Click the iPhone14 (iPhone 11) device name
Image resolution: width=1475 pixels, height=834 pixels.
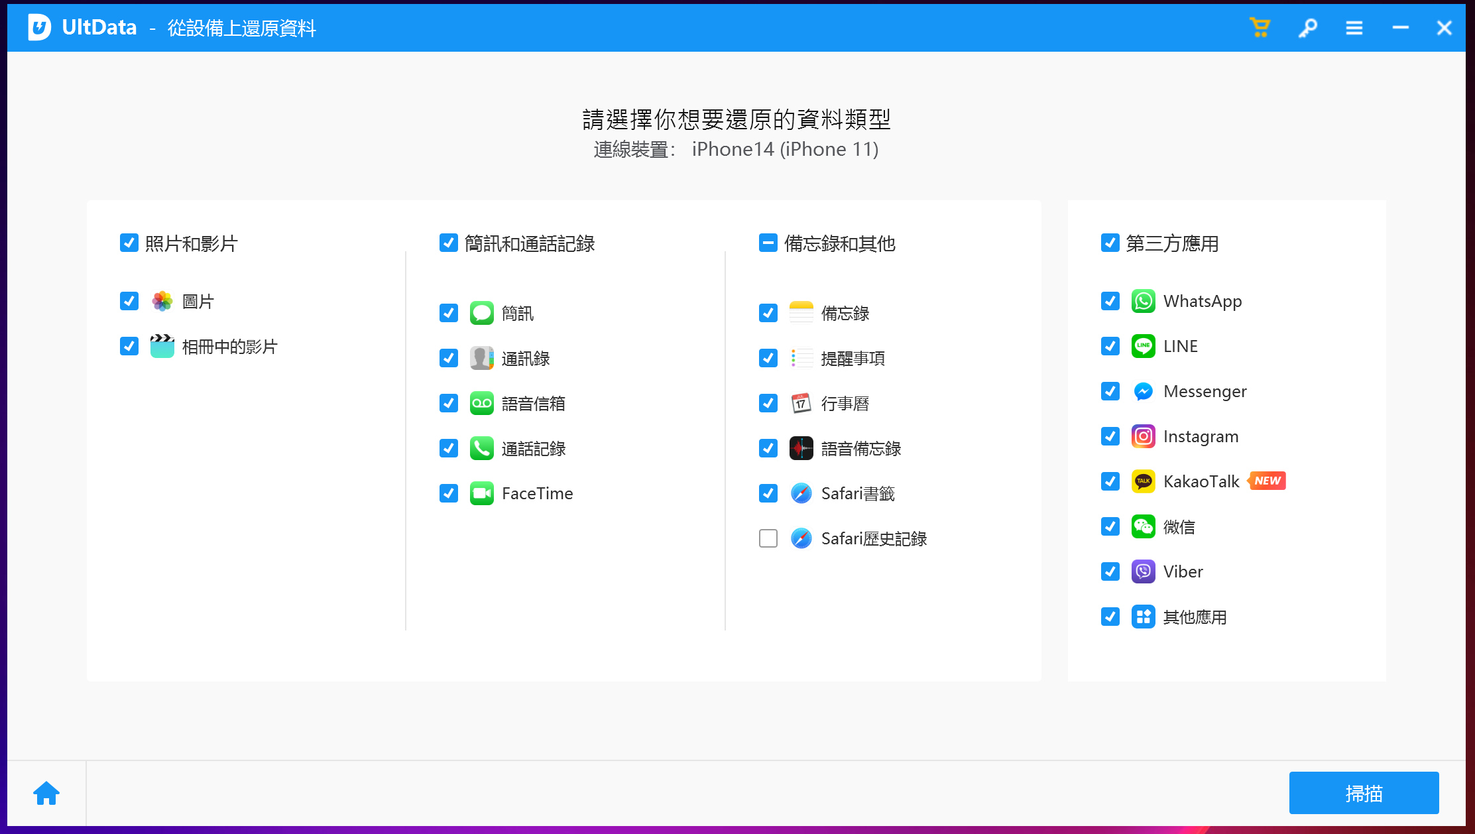(786, 149)
